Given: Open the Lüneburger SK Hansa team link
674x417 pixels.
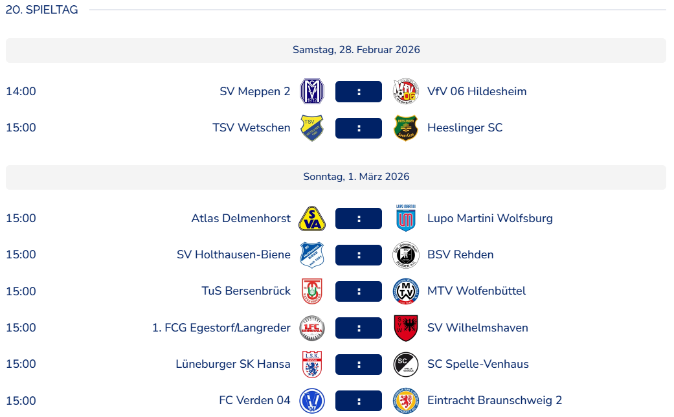Looking at the screenshot, I should [233, 364].
